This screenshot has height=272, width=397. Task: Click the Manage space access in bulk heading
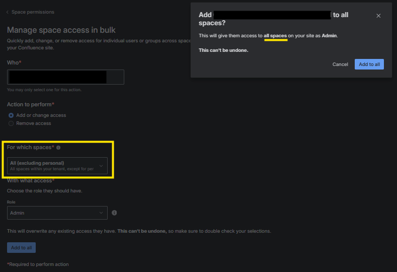coord(61,30)
